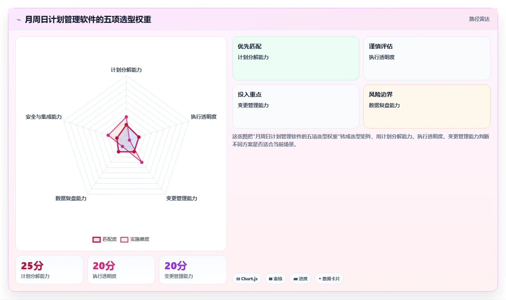Image resolution: width=506 pixels, height=300 pixels.
Task: Click the 计划分解能力 radar axis label
Action: pos(126,70)
